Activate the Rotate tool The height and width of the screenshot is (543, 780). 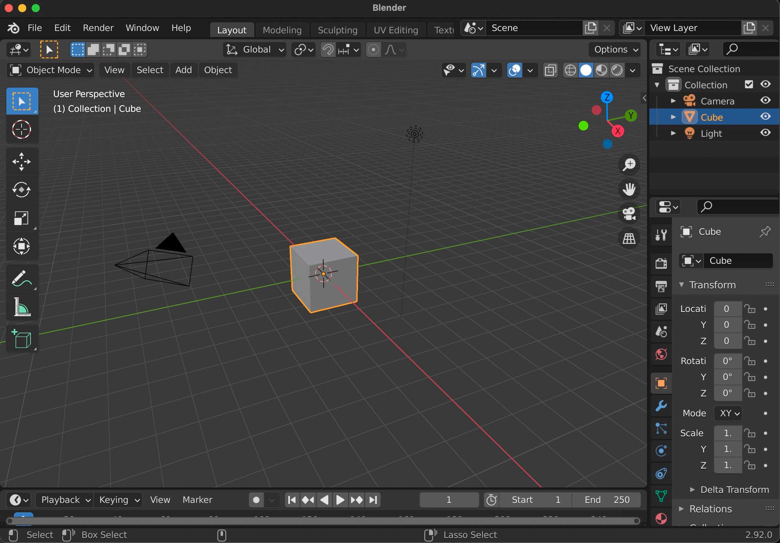point(22,190)
